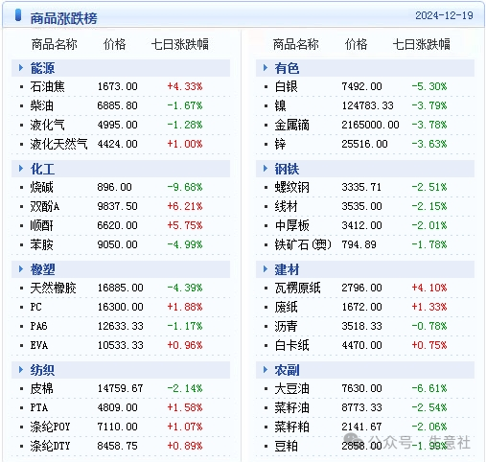Click the 建材 section triangle icon
The height and width of the screenshot is (462, 486).
(x=266, y=269)
